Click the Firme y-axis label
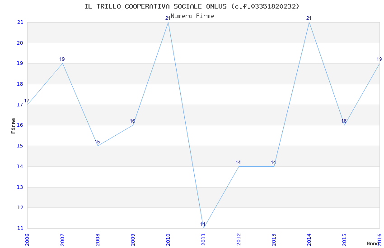The height and width of the screenshot is (248, 384). tap(13, 126)
